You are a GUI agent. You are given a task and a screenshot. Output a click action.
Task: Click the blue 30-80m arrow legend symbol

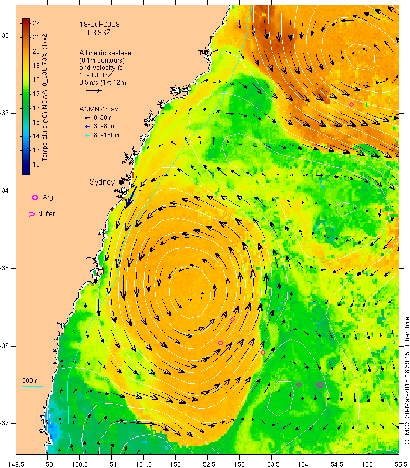tap(87, 127)
